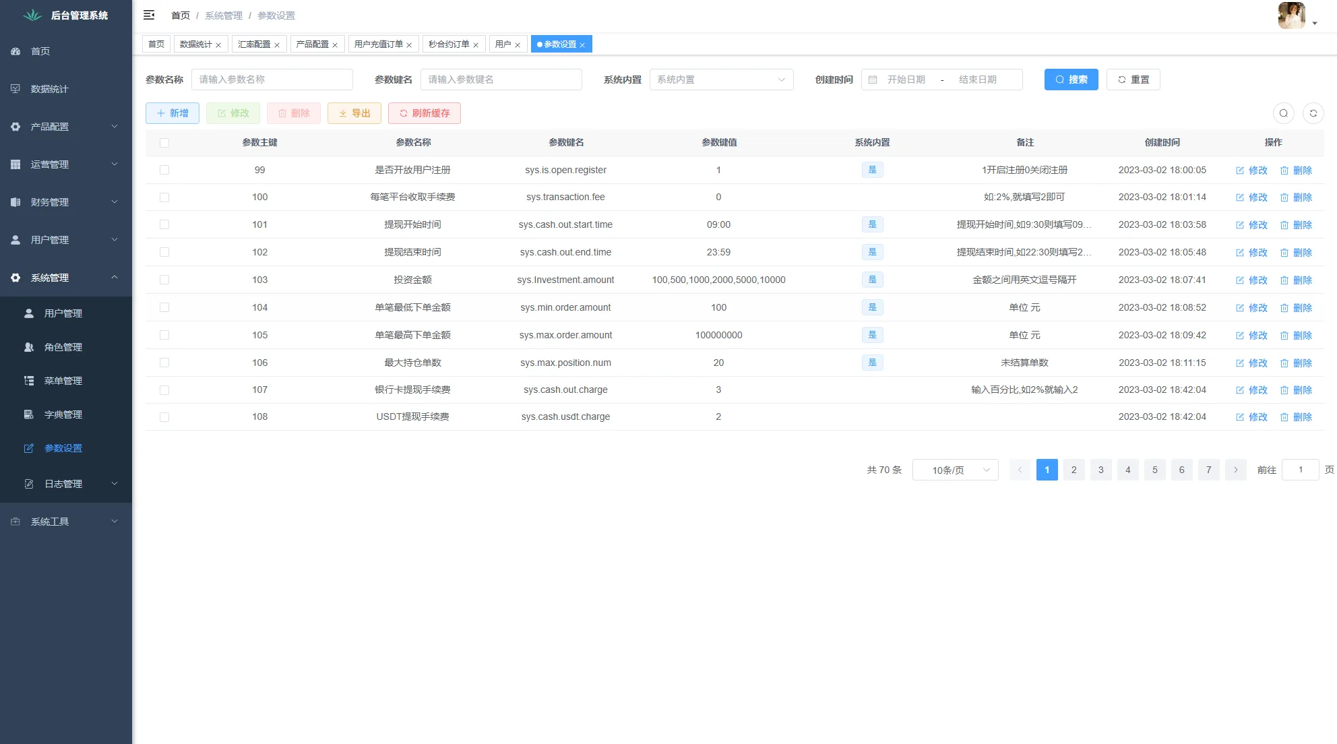Click the 刷新缓存 button
This screenshot has height=744, width=1337.
point(424,113)
